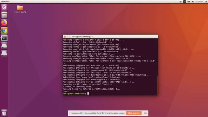Click 'Processing triggers for libc-bin' line
Image resolution: width=208 pixels, height=117 pixels.
click(93, 66)
